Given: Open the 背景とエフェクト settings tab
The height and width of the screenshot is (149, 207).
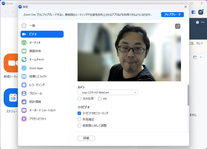Looking at the screenshot, I should [x=42, y=76].
